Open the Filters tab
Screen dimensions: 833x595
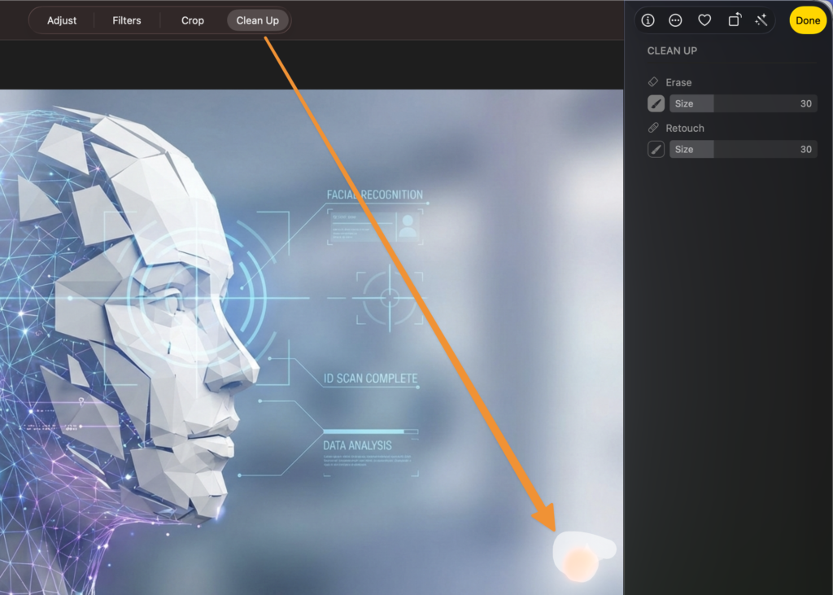tap(127, 20)
